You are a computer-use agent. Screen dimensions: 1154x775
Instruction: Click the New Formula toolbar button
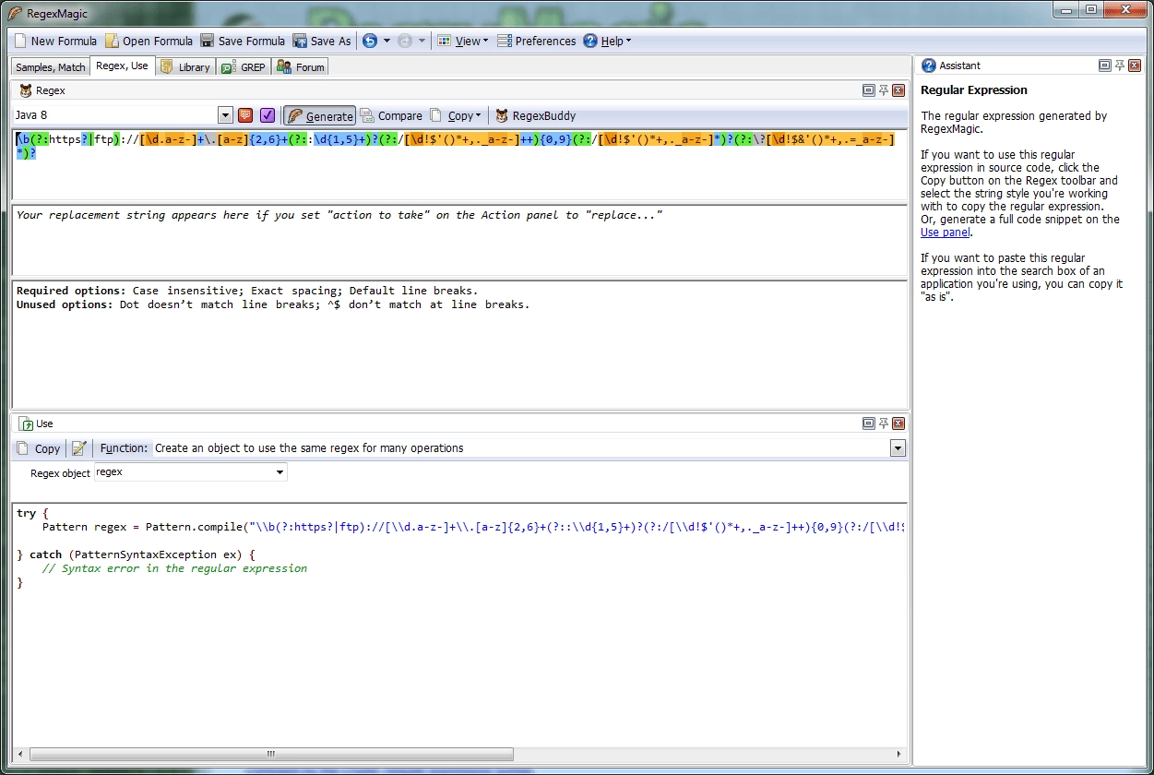pos(55,41)
